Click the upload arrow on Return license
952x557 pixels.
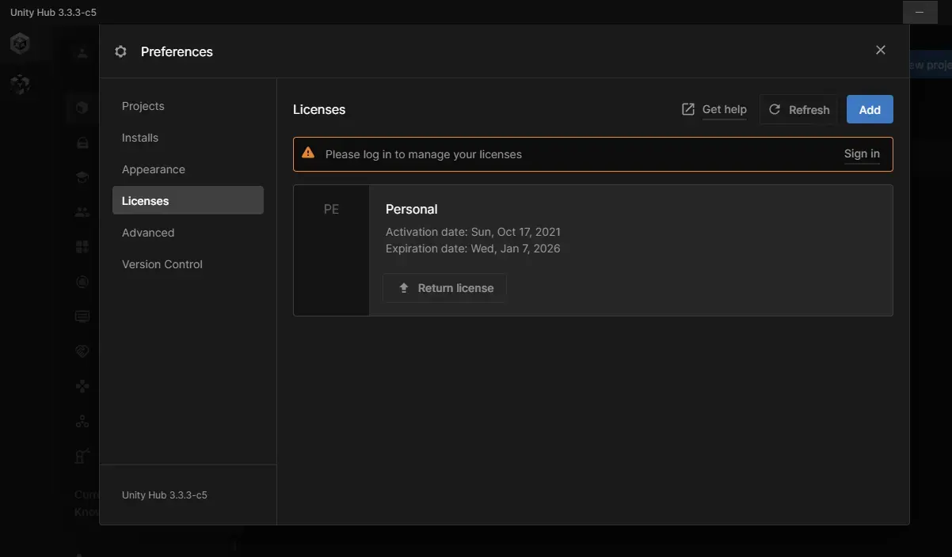(x=404, y=288)
